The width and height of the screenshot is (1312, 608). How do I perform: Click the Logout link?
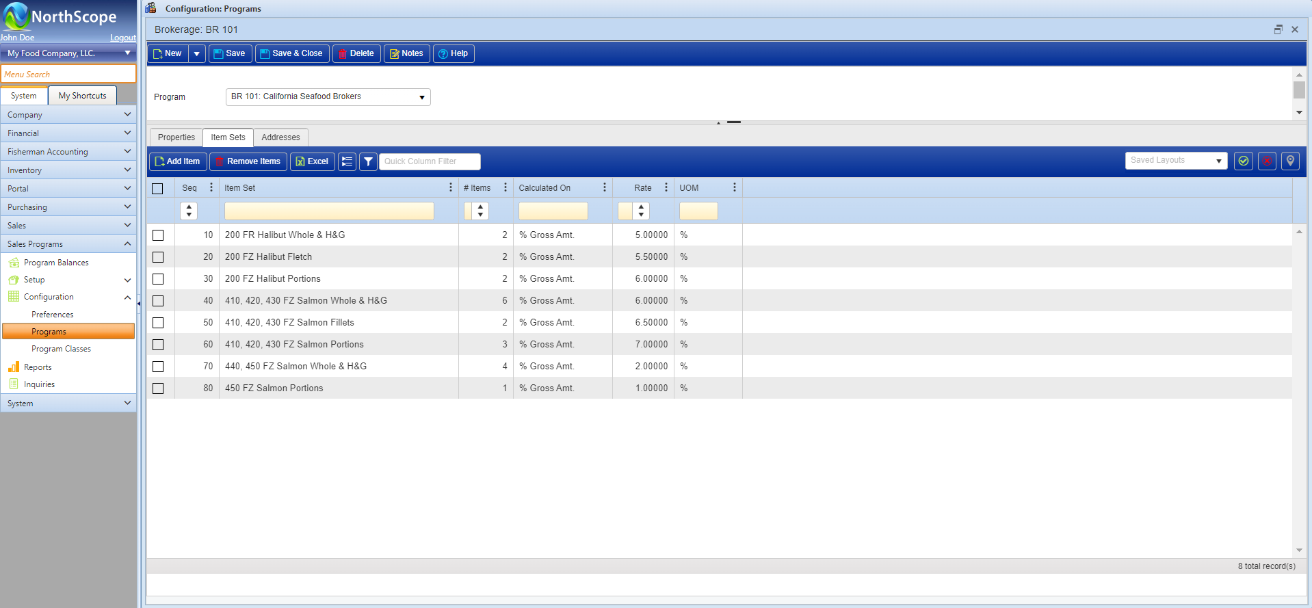pyautogui.click(x=123, y=38)
